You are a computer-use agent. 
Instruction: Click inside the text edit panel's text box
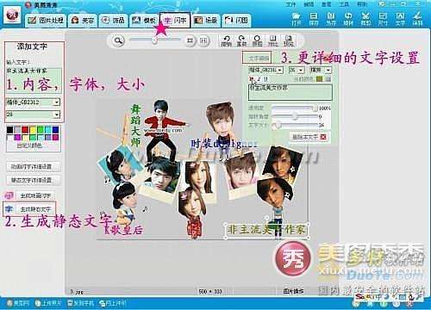point(290,92)
